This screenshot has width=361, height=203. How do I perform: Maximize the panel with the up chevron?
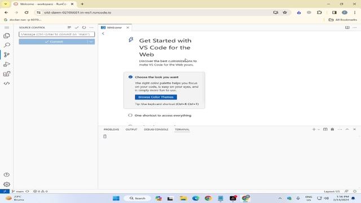point(347,129)
